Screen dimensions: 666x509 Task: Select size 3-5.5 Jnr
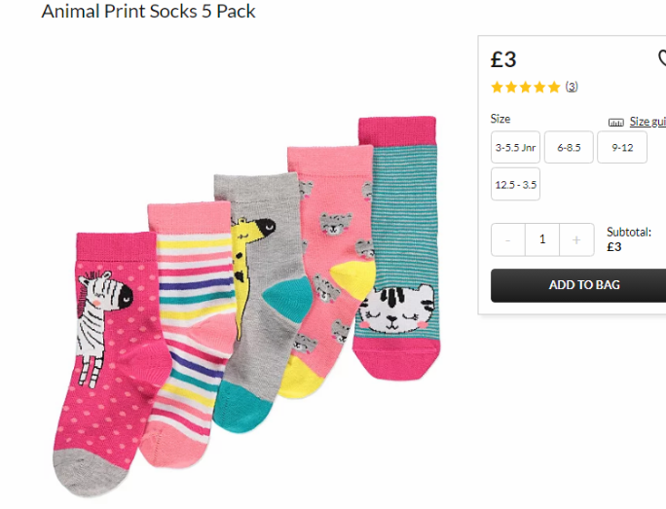pos(515,147)
